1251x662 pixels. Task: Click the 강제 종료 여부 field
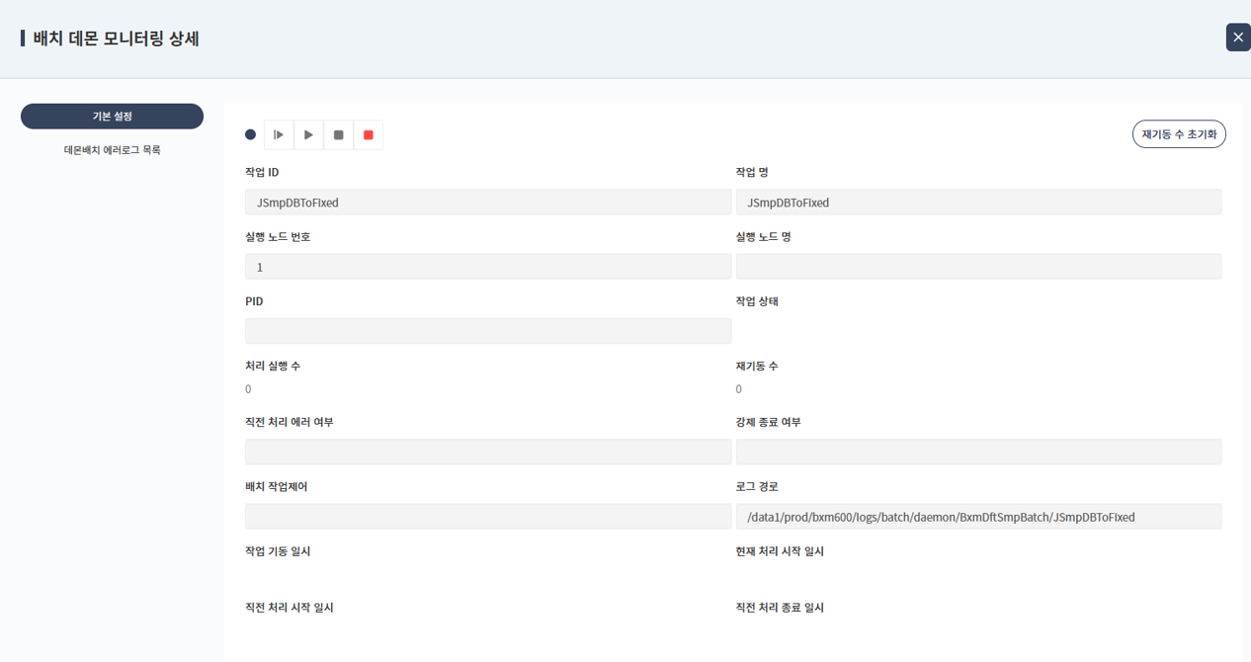pos(978,452)
